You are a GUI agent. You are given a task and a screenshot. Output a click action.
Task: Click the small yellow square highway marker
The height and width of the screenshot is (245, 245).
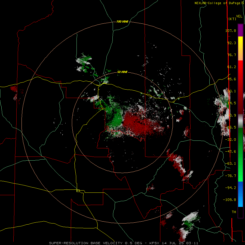tap(78, 191)
